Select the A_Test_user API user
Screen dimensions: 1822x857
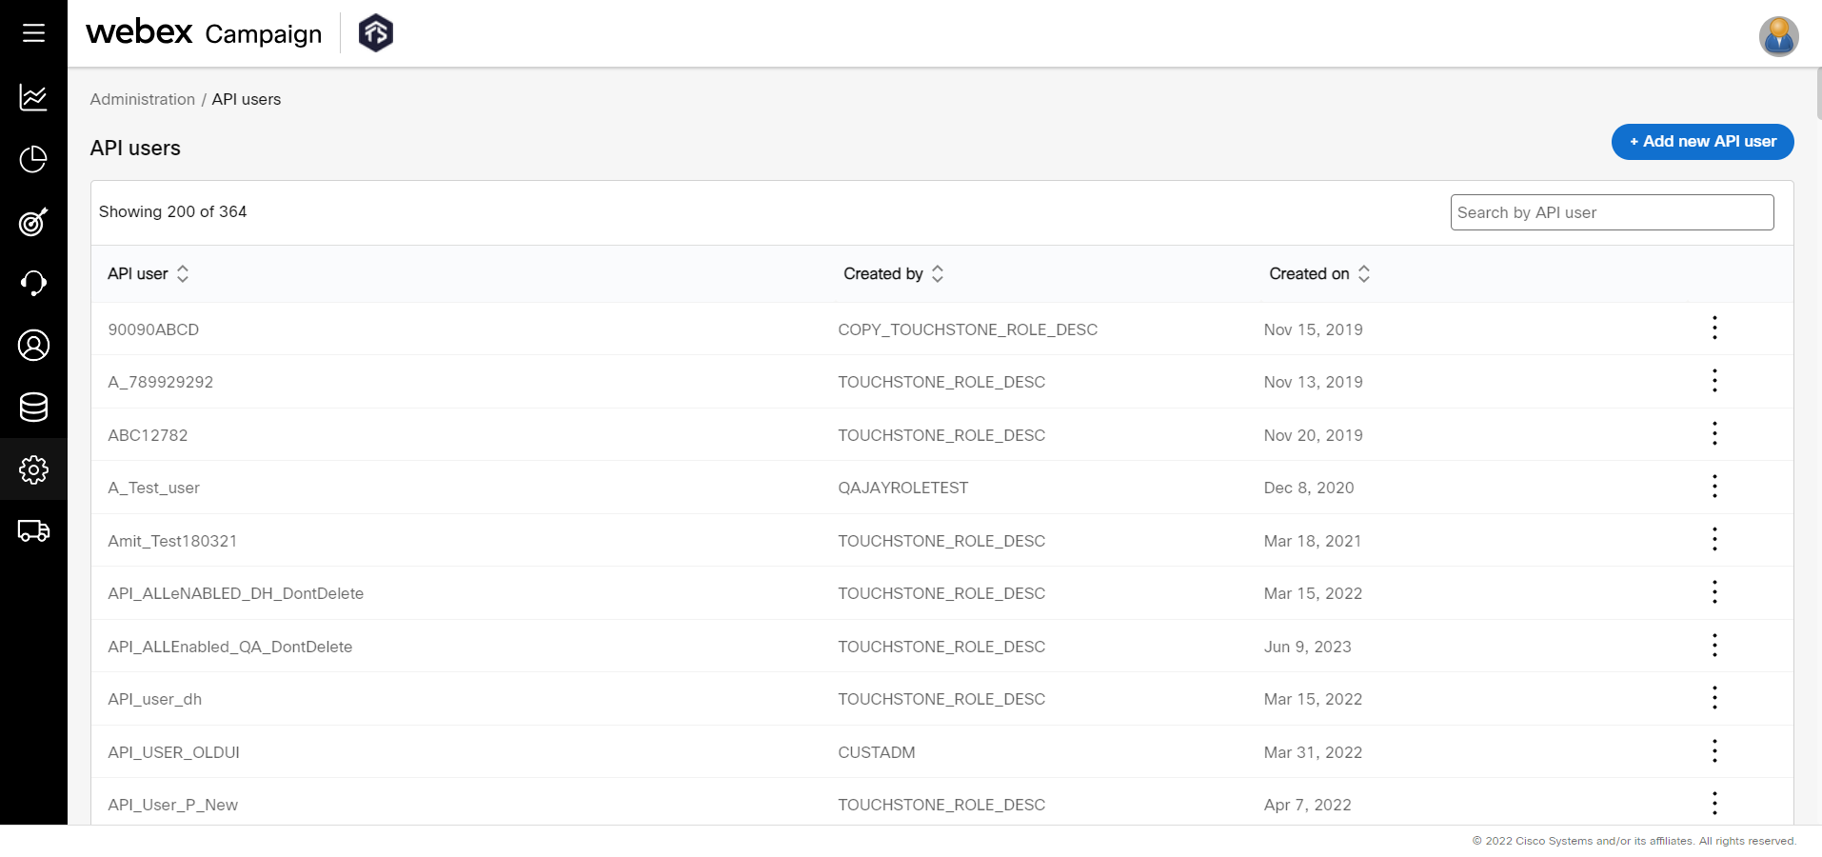pos(153,488)
